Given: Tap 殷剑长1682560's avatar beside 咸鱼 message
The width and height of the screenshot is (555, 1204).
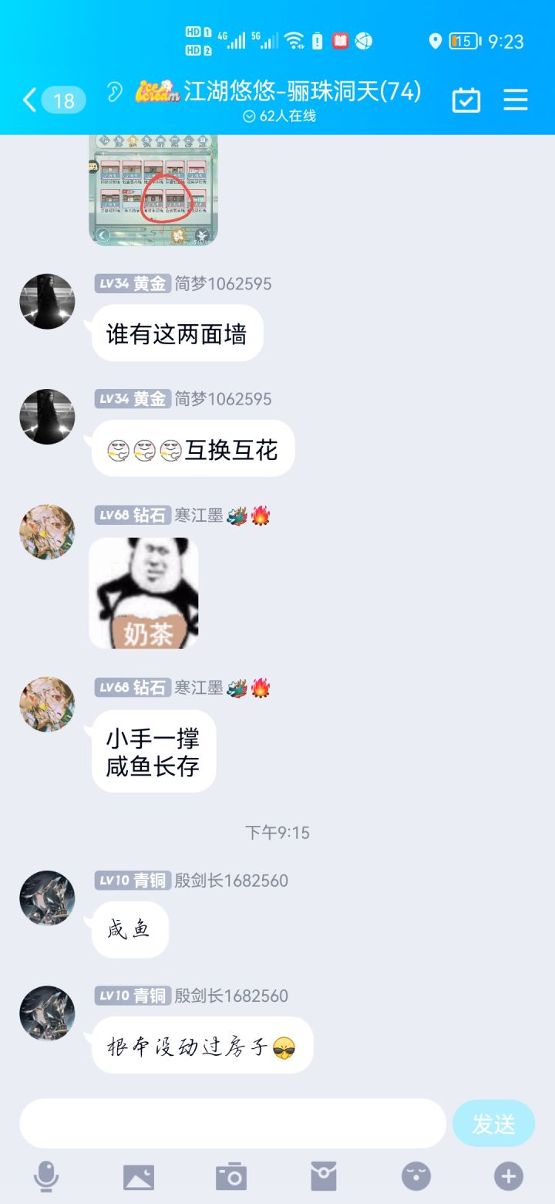Looking at the screenshot, I should tap(47, 898).
